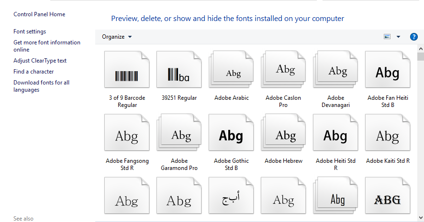The width and height of the screenshot is (424, 222).
Task: Select the Adobe Hebrew font icon
Action: coord(283,132)
